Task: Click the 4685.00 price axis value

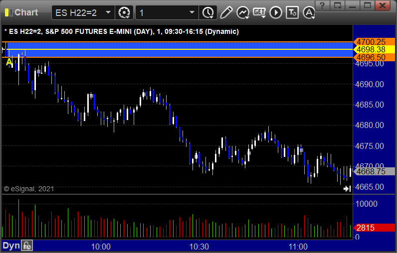Action: (x=370, y=105)
